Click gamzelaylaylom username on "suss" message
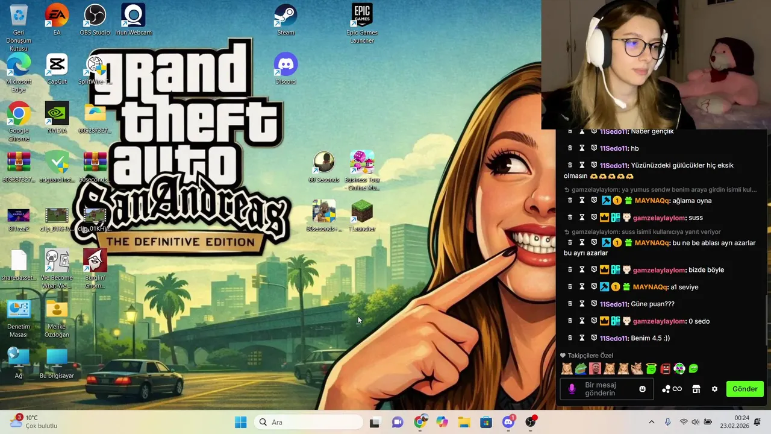This screenshot has height=434, width=771. coord(659,218)
